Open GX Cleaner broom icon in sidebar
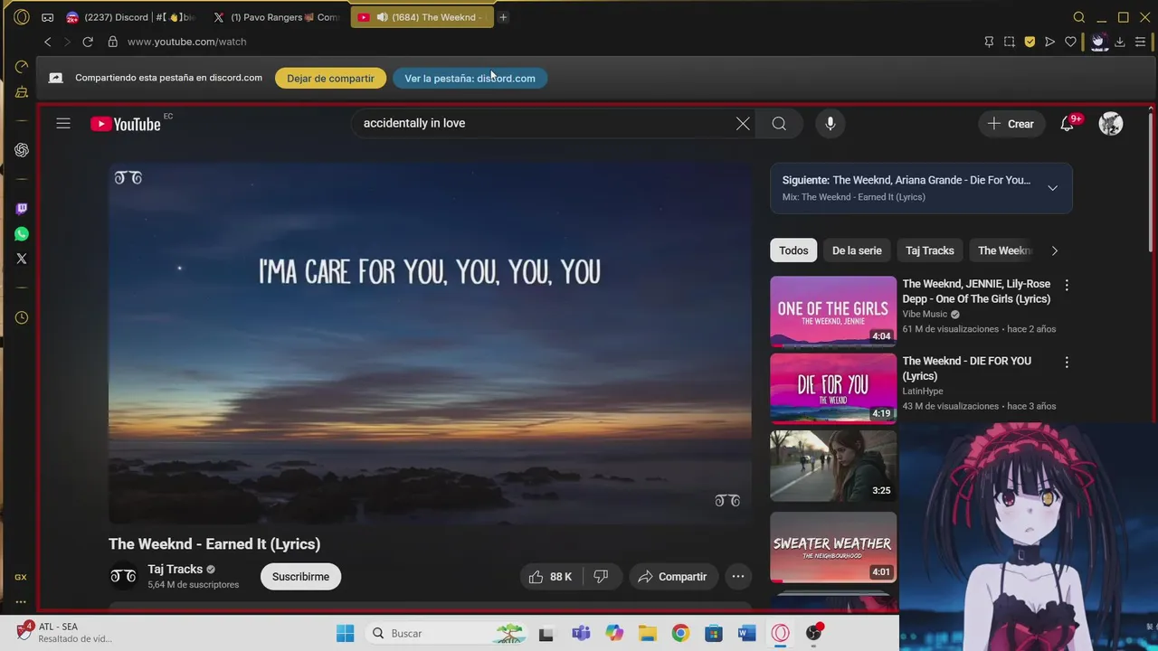The width and height of the screenshot is (1158, 651). (x=22, y=92)
